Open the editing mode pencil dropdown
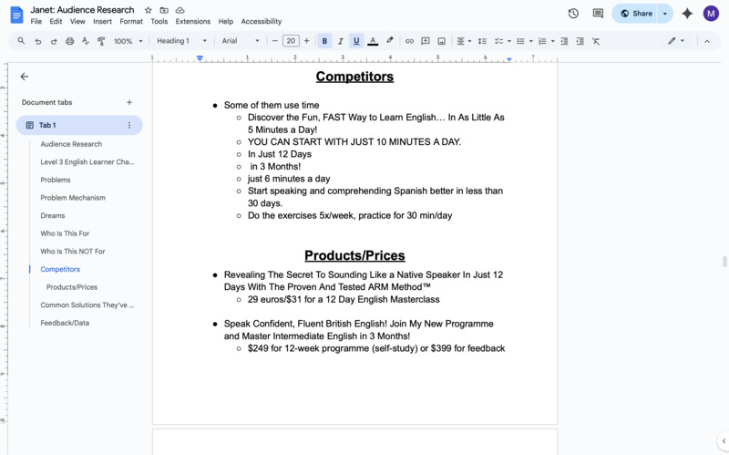The height and width of the screenshot is (455, 729). (x=676, y=41)
